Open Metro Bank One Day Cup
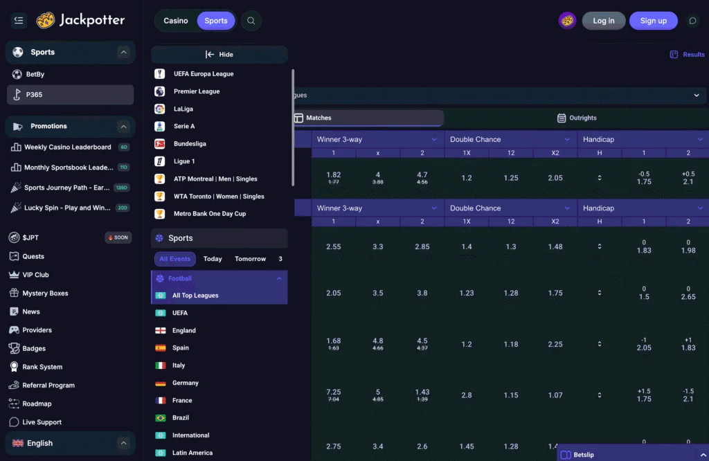The width and height of the screenshot is (709, 461). [x=221, y=214]
